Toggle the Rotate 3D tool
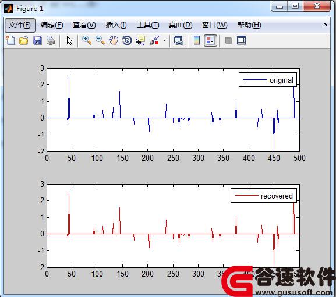The height and width of the screenshot is (297, 336). pyautogui.click(x=127, y=40)
